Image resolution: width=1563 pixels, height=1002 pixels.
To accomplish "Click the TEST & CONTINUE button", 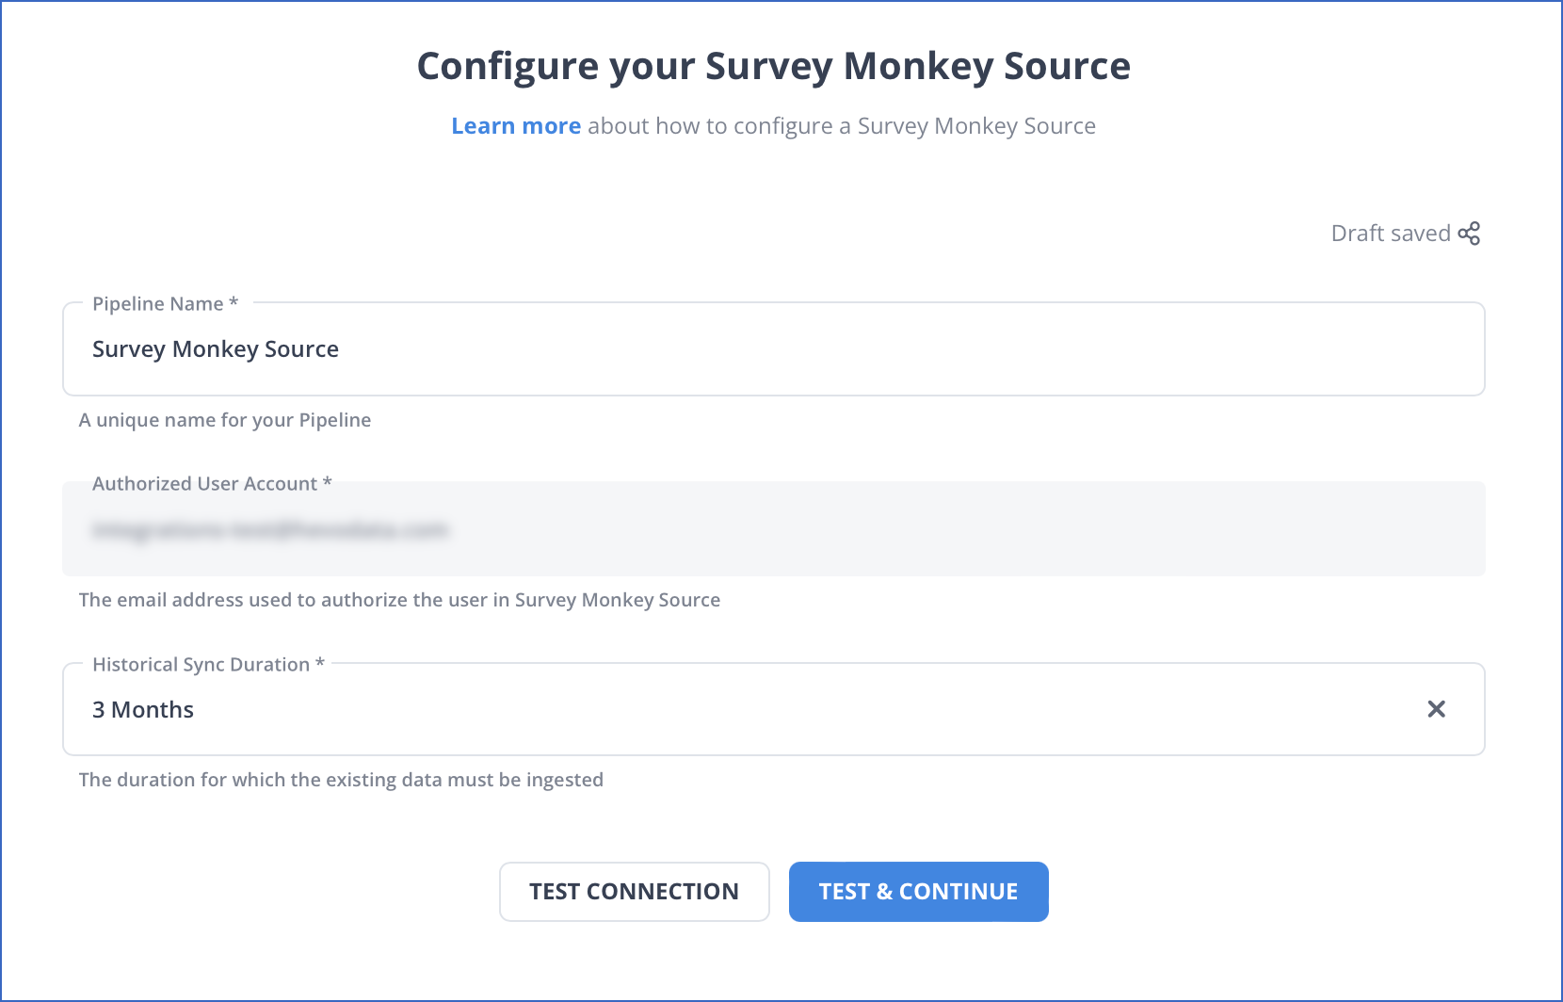I will (918, 891).
